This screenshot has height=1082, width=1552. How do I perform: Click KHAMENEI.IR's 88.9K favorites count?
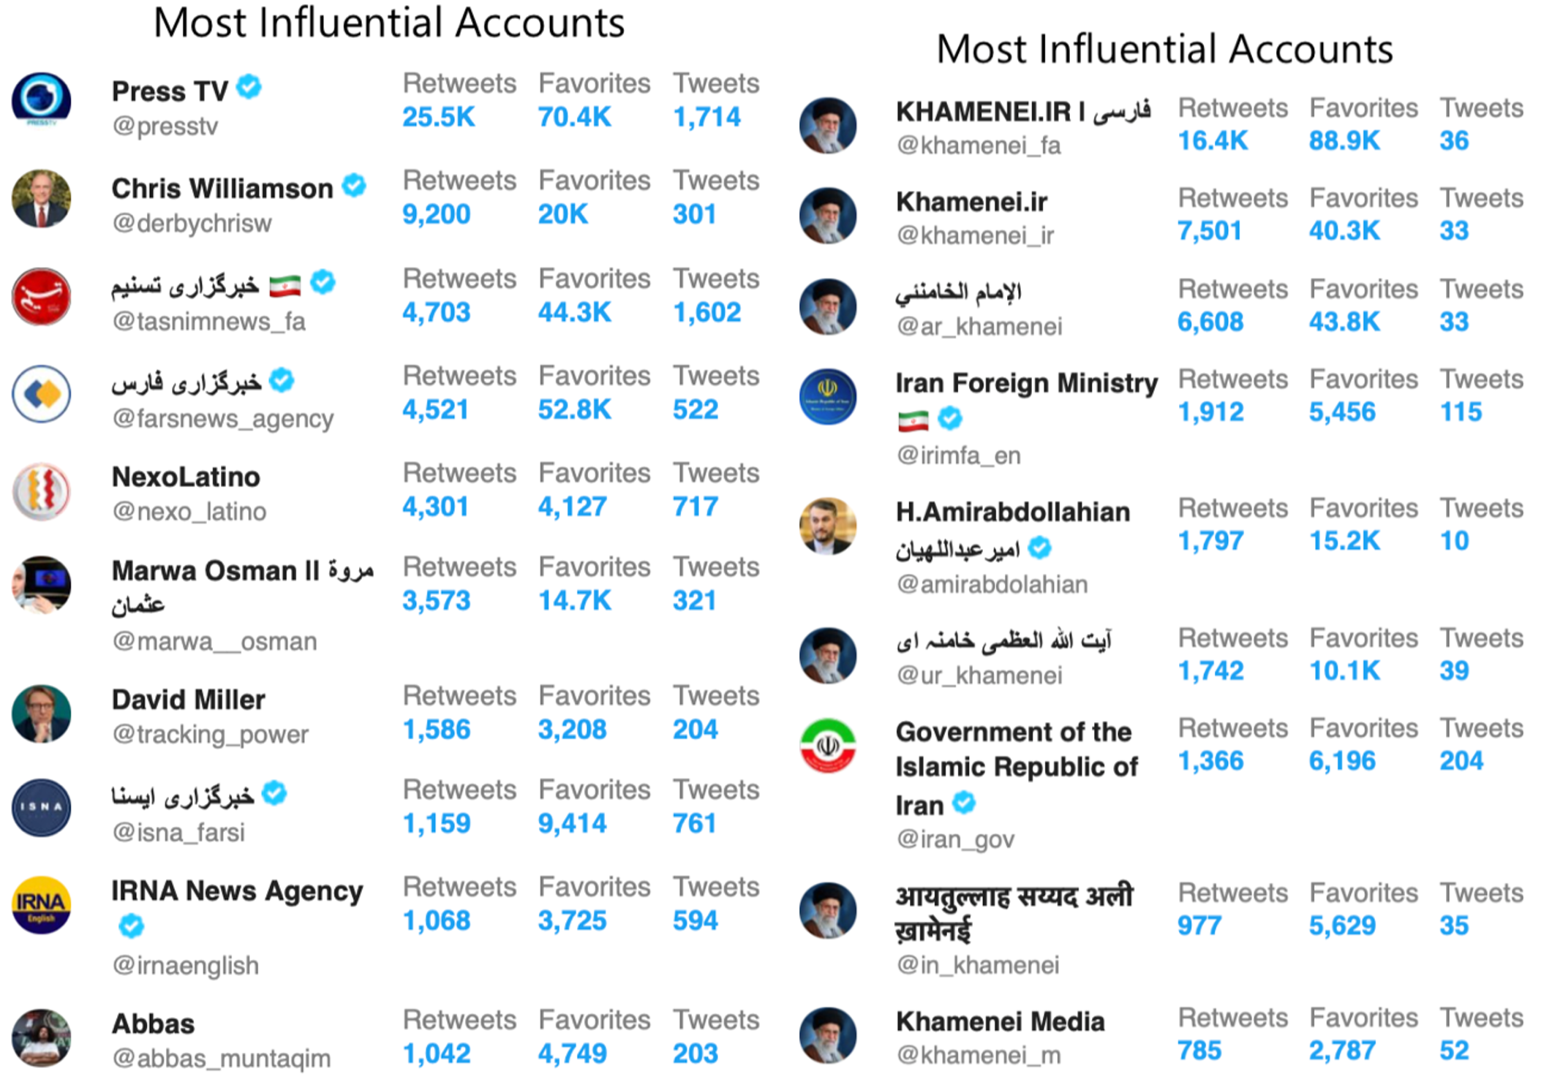(1344, 140)
